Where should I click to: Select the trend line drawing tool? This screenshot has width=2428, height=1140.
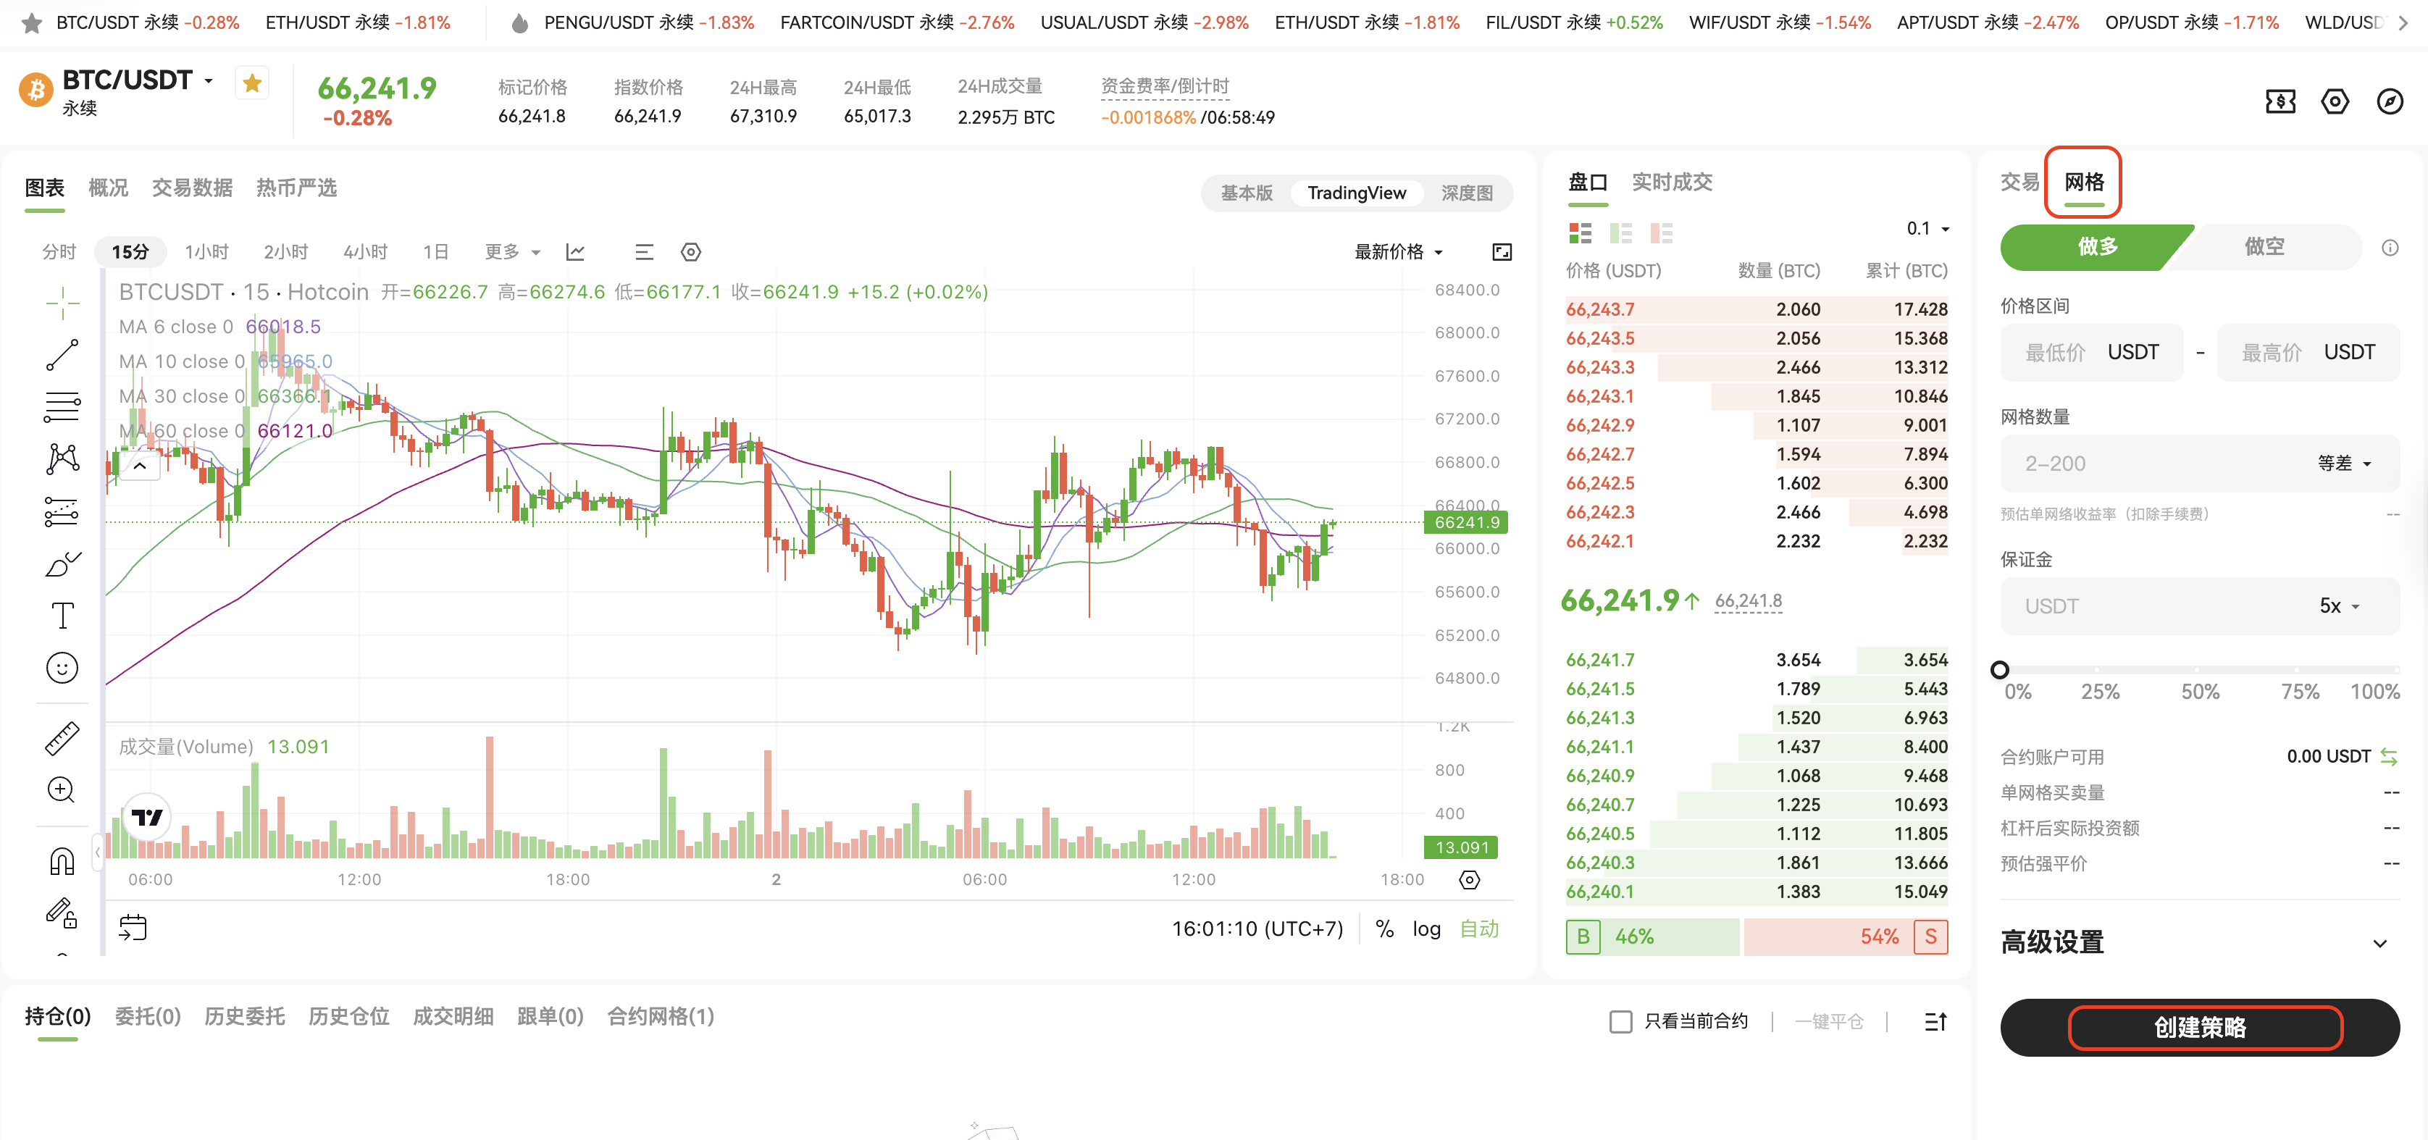coord(62,355)
